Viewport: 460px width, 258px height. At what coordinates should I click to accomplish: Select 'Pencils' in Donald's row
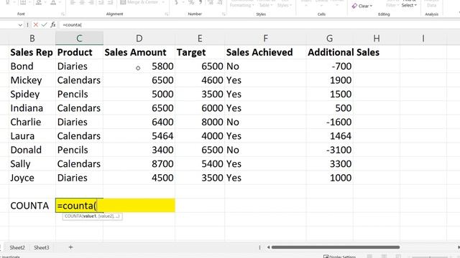[79, 150]
